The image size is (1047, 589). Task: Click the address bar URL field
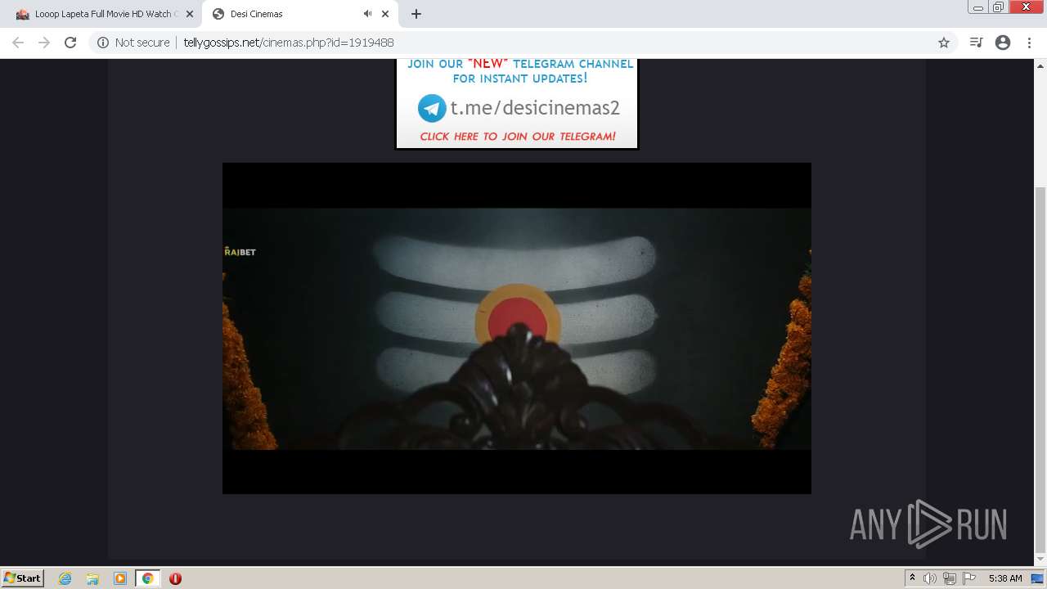click(523, 43)
